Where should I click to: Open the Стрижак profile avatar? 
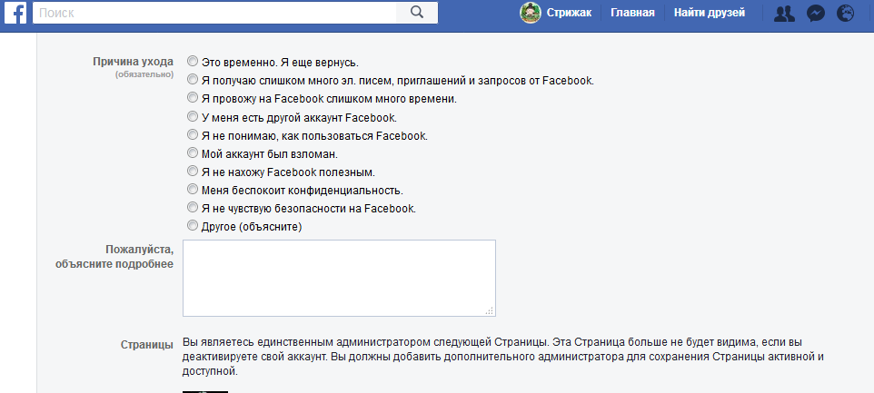[530, 13]
